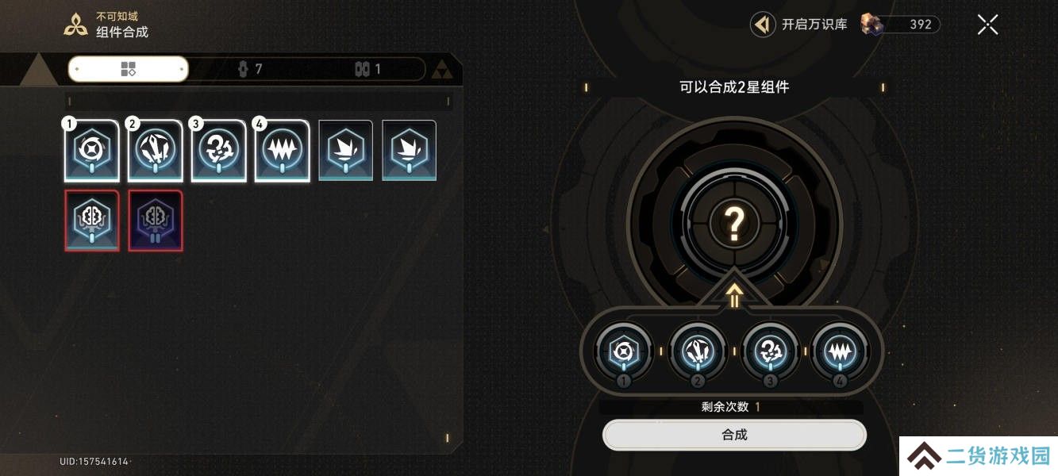Remove the component from synthesis slot 2
The image size is (1058, 476).
[698, 351]
